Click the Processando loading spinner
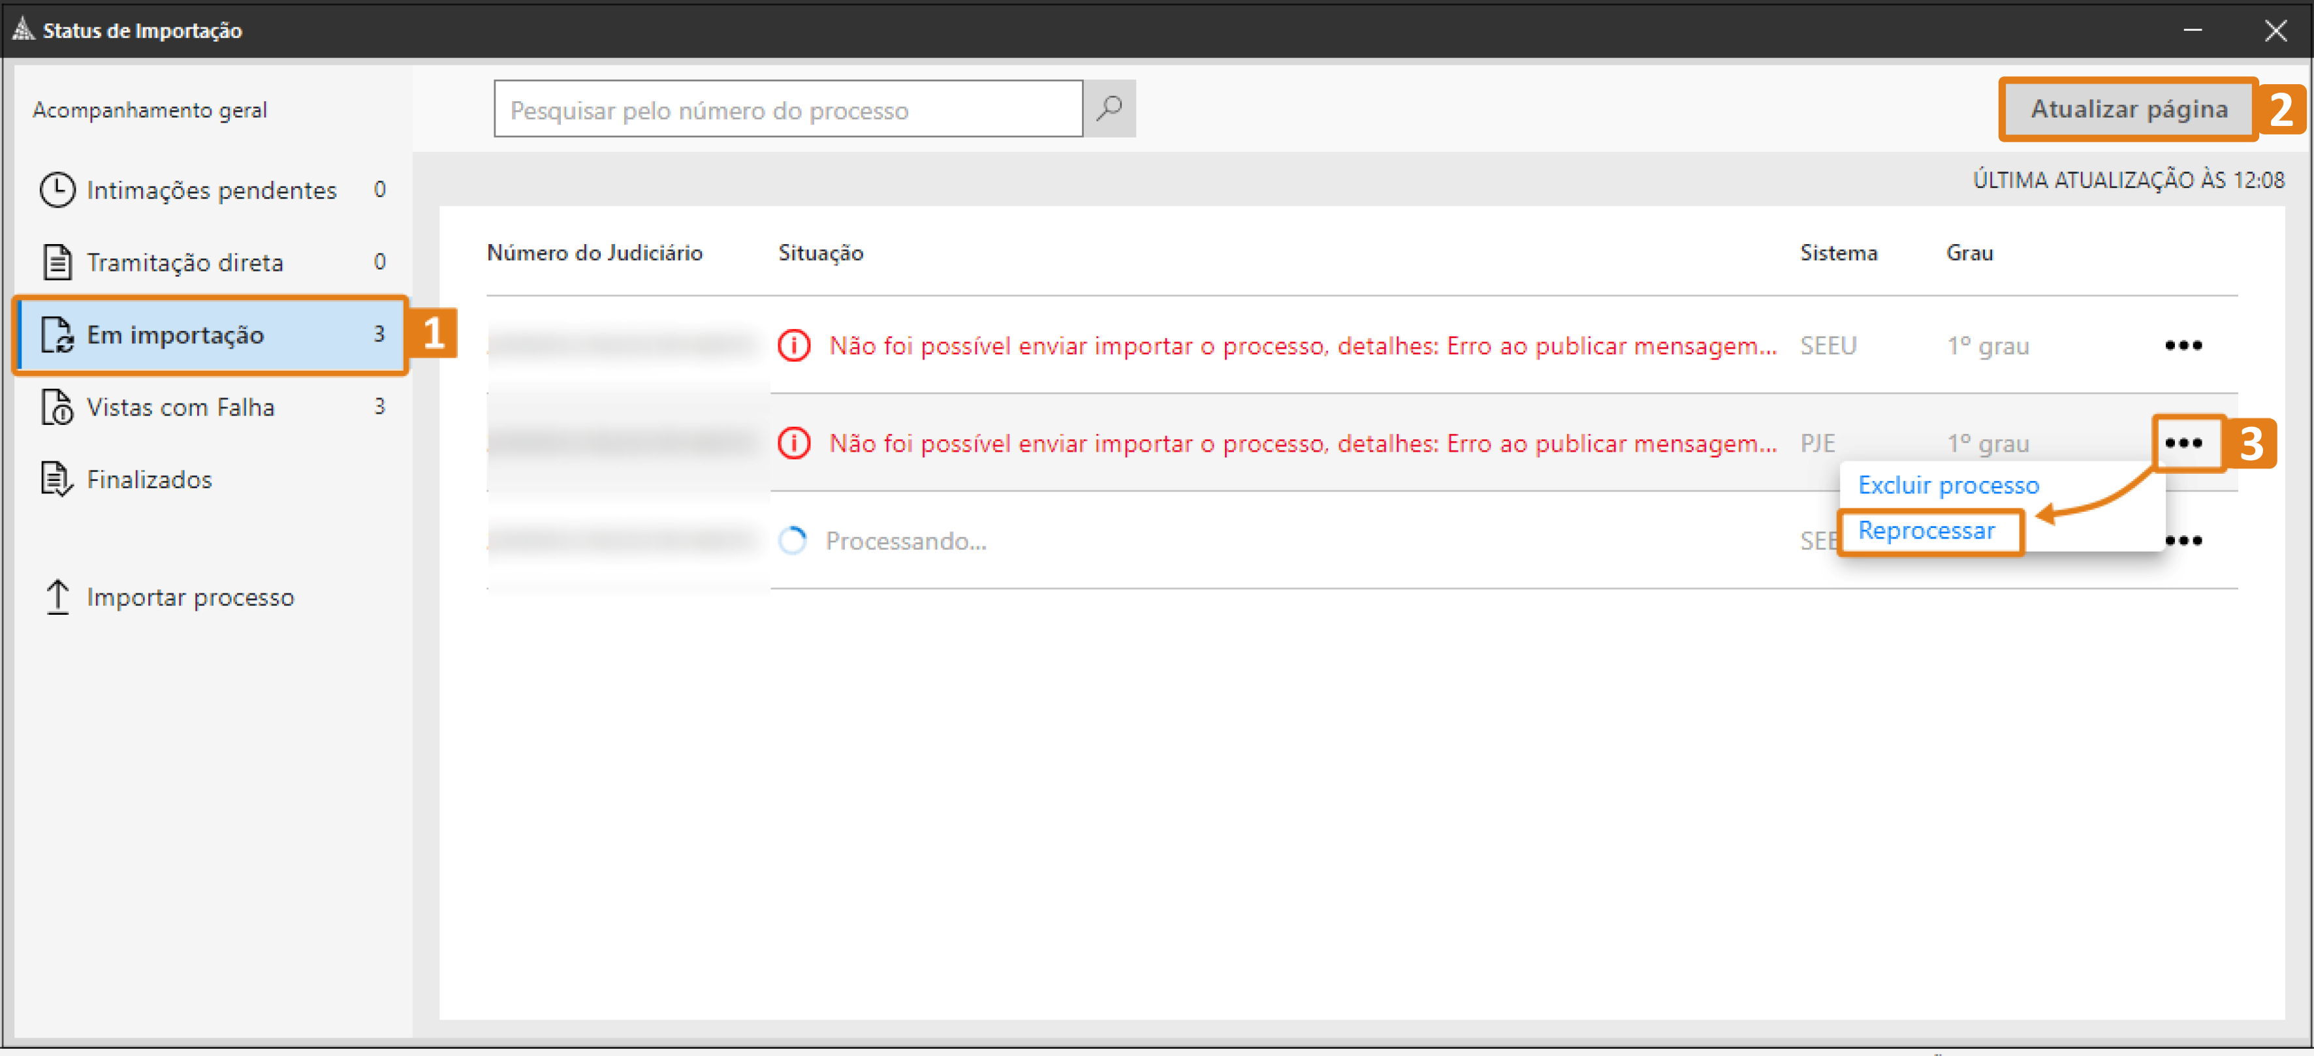 point(791,540)
